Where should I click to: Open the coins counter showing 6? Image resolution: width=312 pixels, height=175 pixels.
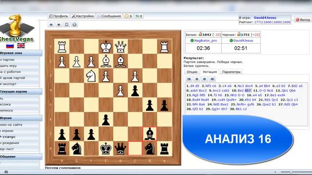tap(128, 16)
